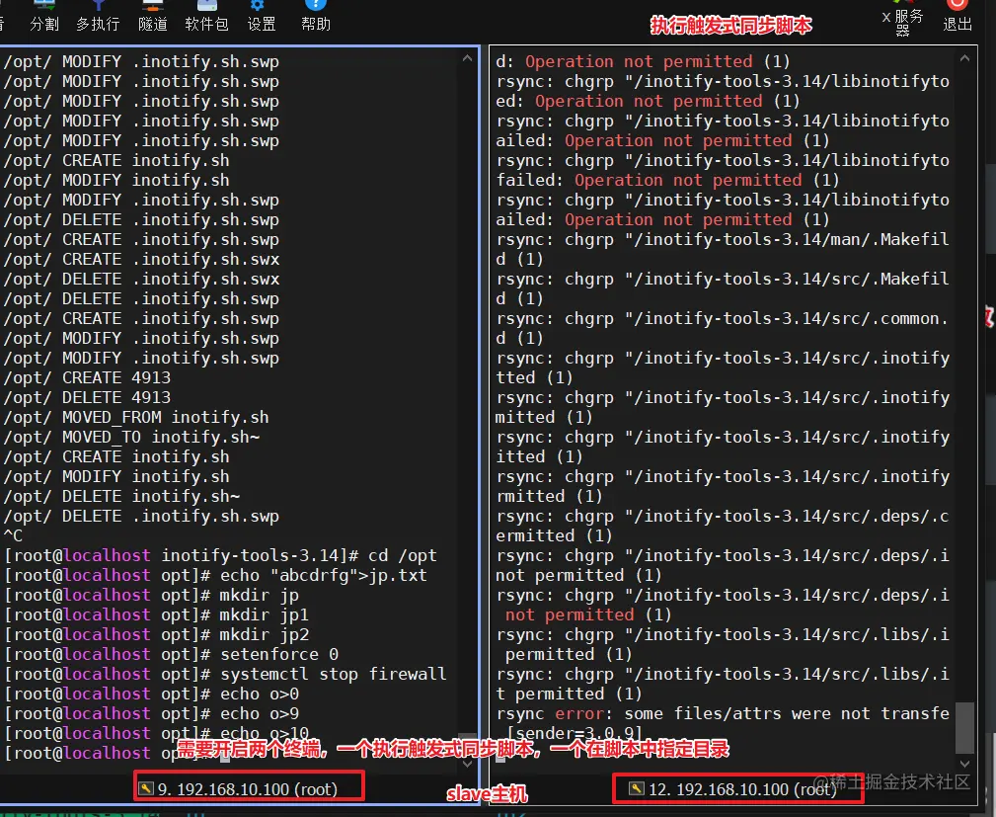Click the rsync chgrp src/.common. line

click(x=723, y=318)
